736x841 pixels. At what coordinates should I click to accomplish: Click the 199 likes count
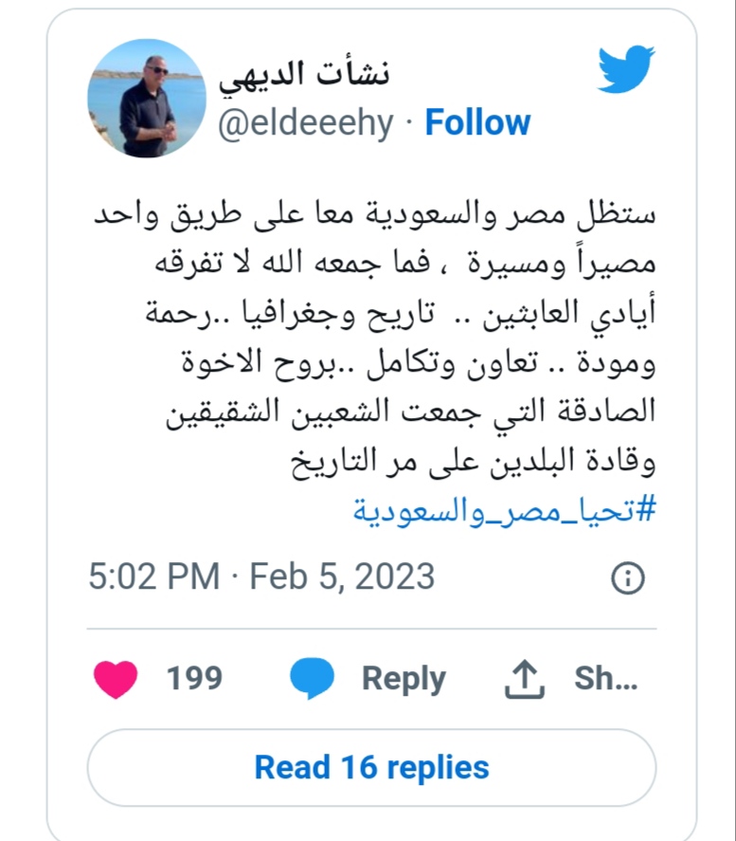tap(194, 678)
